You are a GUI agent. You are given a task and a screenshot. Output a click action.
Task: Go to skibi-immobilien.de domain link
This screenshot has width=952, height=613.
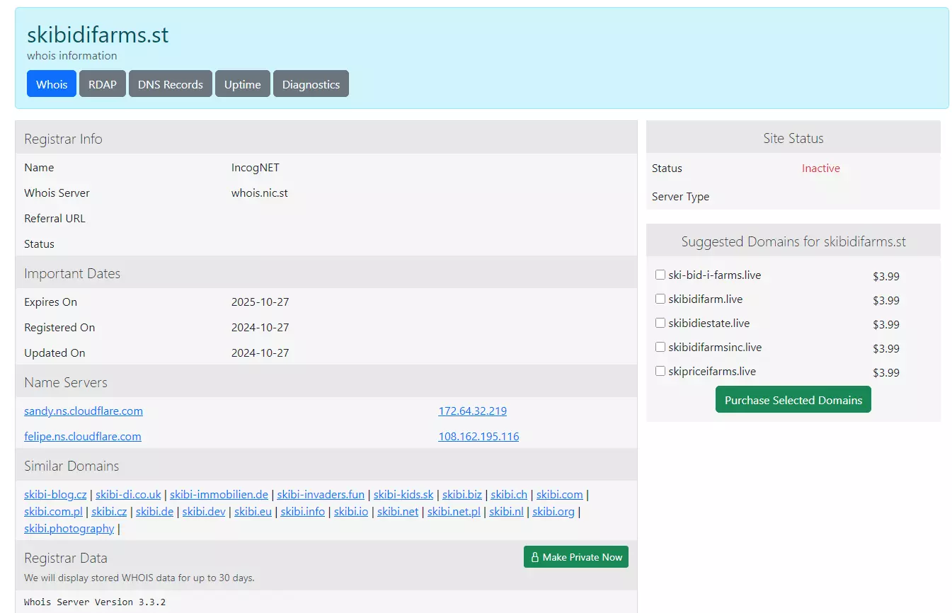(219, 494)
